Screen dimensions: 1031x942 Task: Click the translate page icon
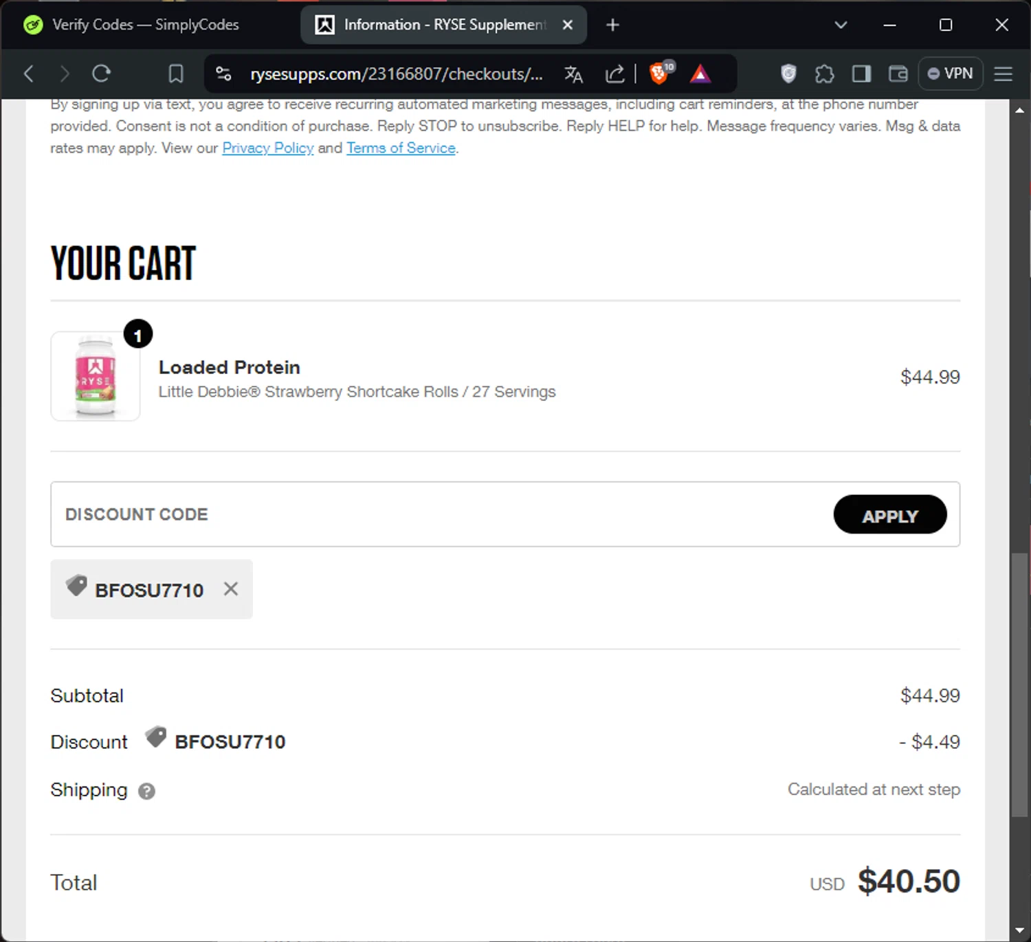(573, 74)
